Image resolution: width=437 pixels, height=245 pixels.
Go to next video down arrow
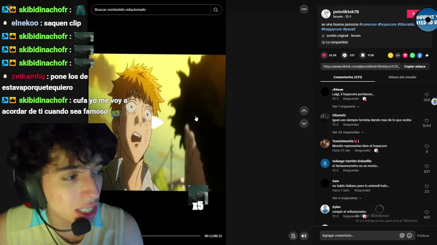coord(304,123)
